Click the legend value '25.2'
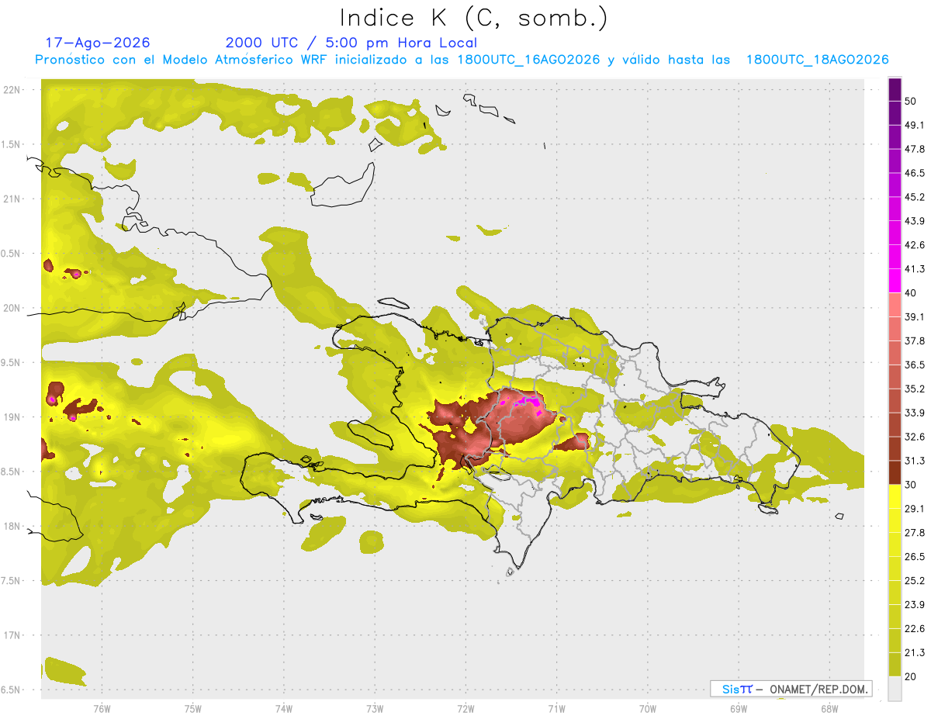This screenshot has width=931, height=719. click(x=915, y=581)
